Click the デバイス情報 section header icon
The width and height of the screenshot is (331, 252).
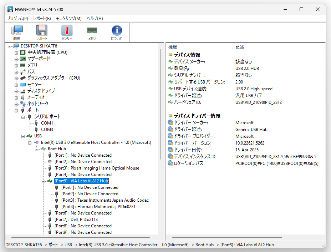tap(170, 55)
